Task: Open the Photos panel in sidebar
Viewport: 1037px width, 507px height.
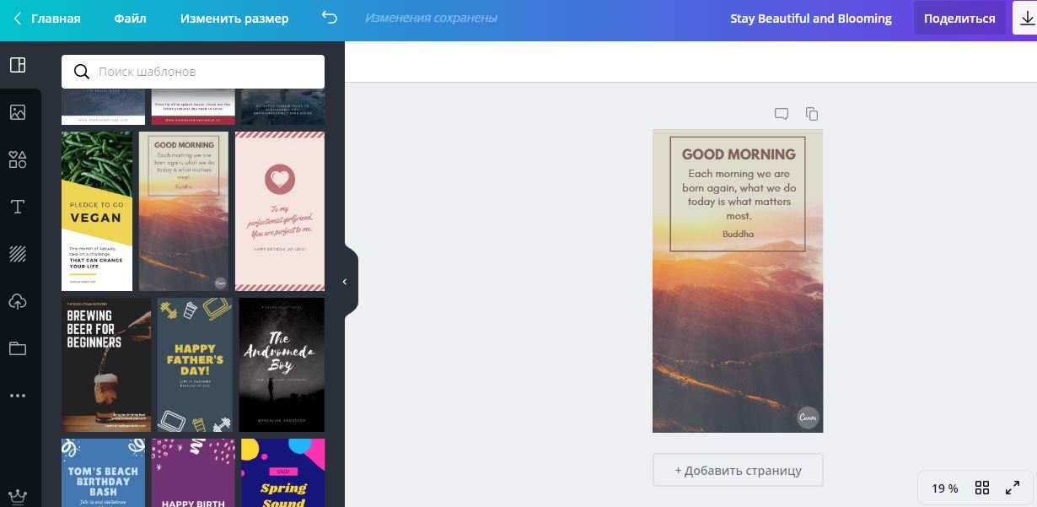Action: coord(18,112)
